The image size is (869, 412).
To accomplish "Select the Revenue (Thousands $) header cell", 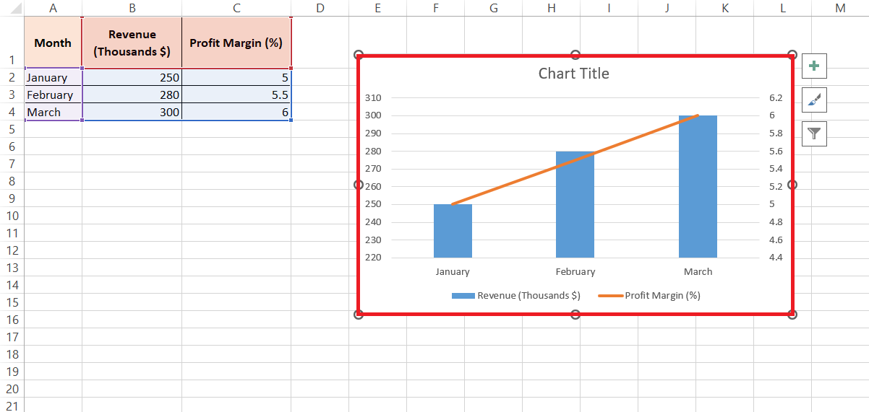I will tap(132, 43).
